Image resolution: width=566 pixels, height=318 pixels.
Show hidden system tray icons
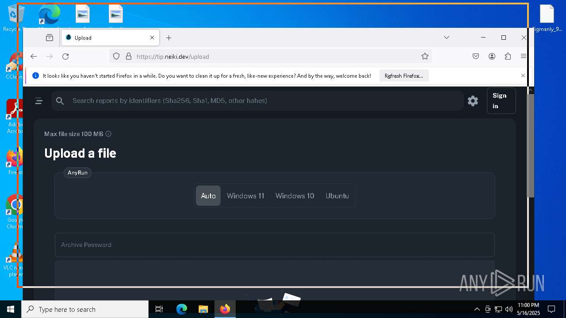pos(477,309)
